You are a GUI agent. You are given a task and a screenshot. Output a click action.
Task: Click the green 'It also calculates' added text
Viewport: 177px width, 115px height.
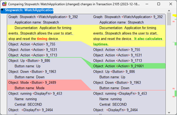tap(148, 39)
